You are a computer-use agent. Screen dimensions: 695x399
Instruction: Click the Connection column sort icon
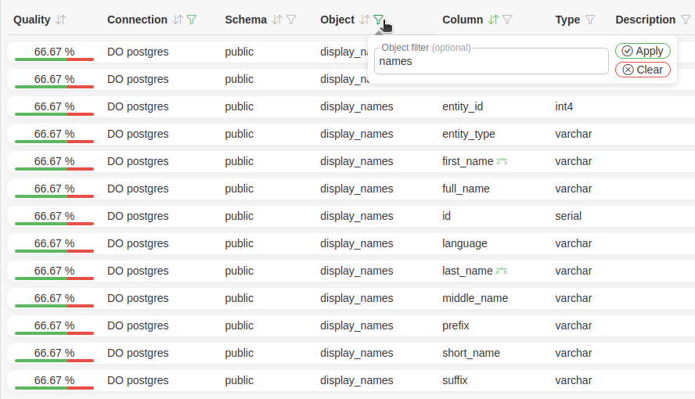click(x=178, y=20)
